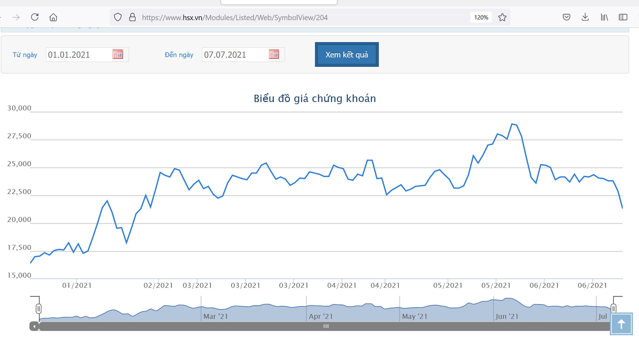Click the right range handle of chart navigator
This screenshot has height=339, width=639.
613,308
